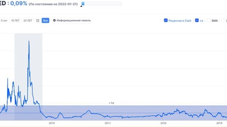Click the black triangle marker under the bar

click(x=81, y=6)
